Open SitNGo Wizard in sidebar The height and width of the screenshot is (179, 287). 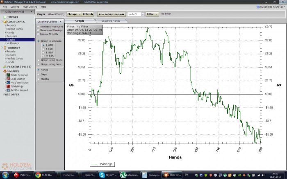click(x=8, y=90)
